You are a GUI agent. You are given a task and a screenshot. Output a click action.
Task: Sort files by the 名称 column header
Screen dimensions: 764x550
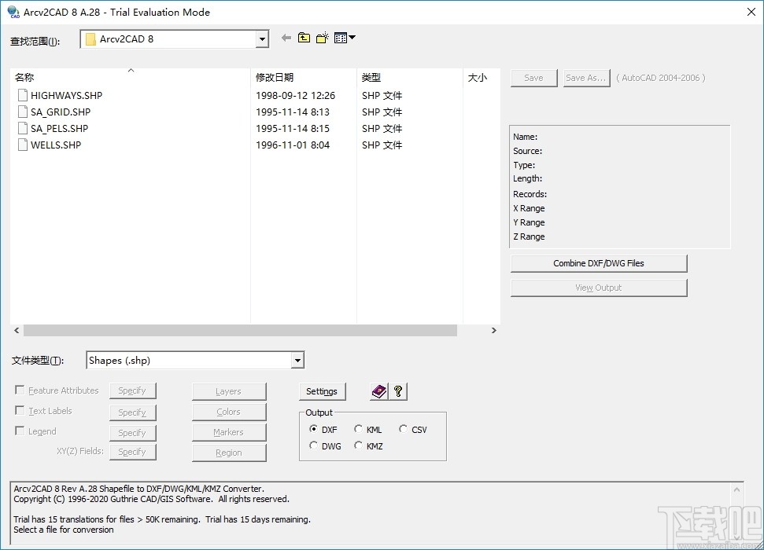point(24,77)
